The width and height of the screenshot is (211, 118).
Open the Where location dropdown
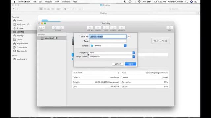108,46
